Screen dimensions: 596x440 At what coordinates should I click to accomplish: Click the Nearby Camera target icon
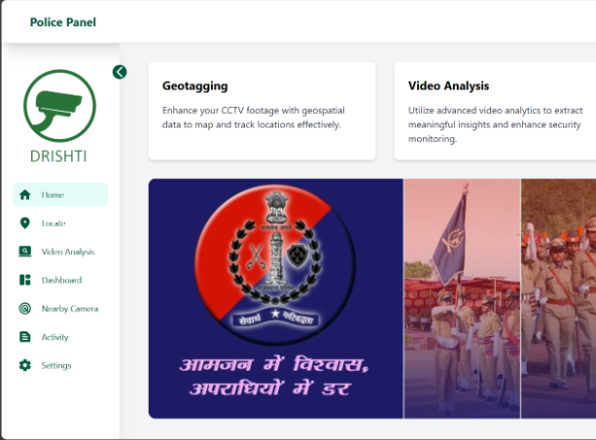(x=24, y=309)
